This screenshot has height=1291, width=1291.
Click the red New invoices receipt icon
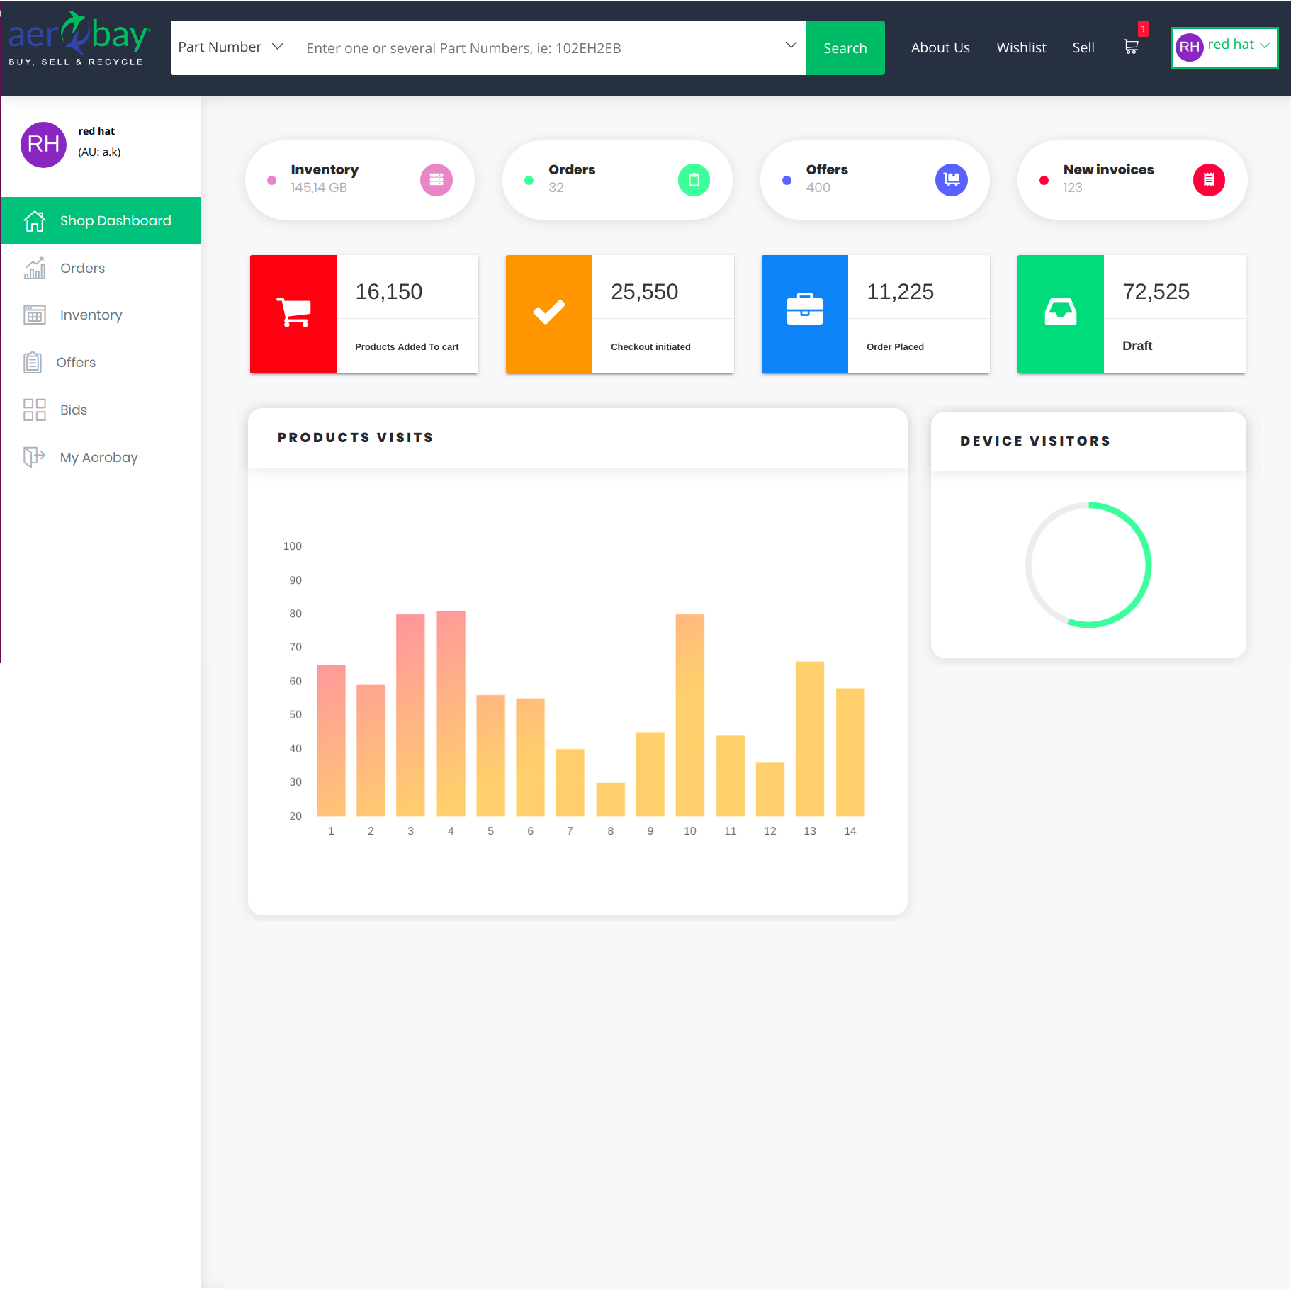click(x=1209, y=180)
